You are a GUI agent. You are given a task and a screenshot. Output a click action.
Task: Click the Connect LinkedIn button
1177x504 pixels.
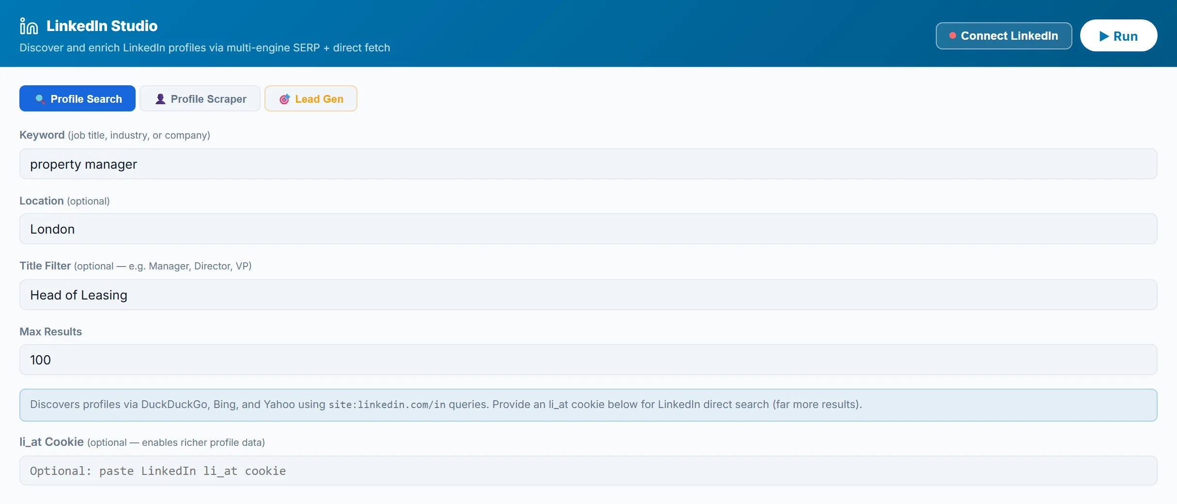(1004, 36)
